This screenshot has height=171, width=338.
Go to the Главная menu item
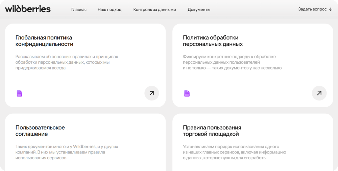pyautogui.click(x=79, y=9)
